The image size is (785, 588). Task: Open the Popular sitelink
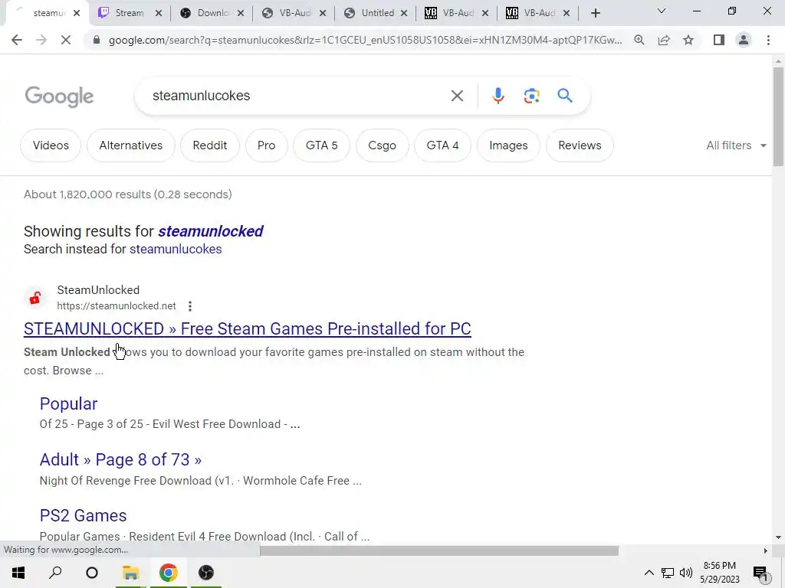68,403
